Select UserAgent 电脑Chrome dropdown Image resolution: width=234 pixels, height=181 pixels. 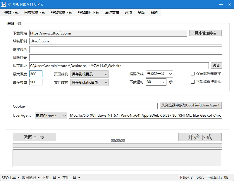[51, 116]
